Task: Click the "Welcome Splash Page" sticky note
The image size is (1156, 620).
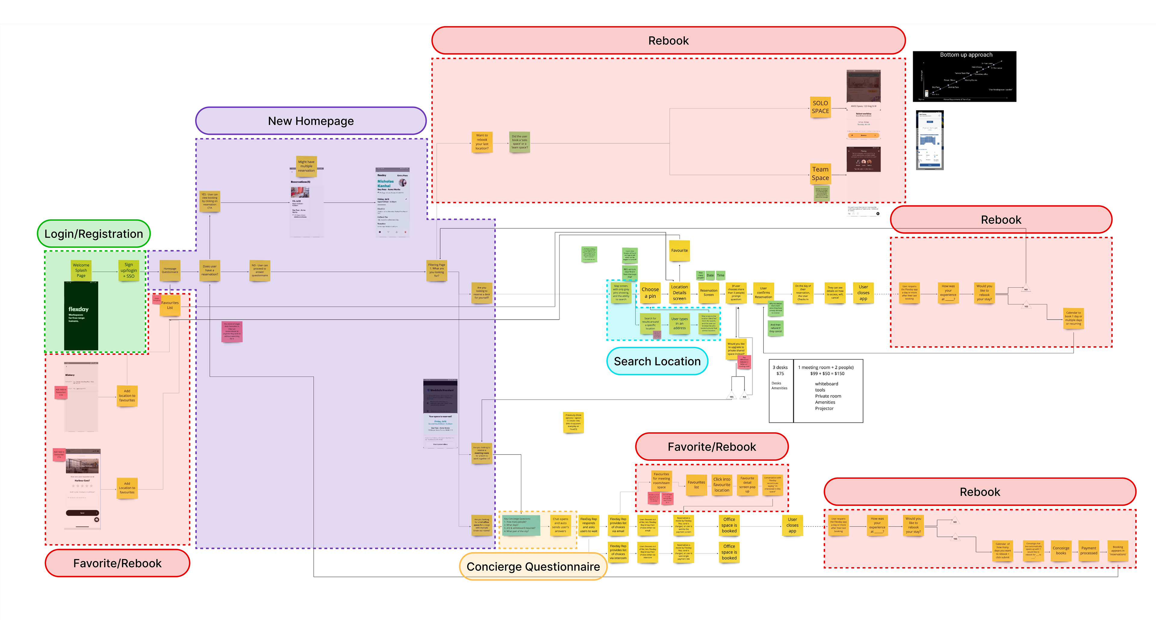Action: pyautogui.click(x=81, y=270)
